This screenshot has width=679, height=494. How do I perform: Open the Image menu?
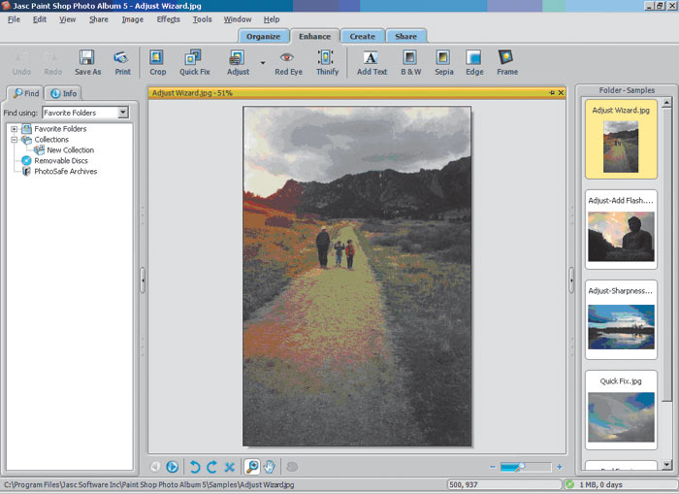click(133, 19)
